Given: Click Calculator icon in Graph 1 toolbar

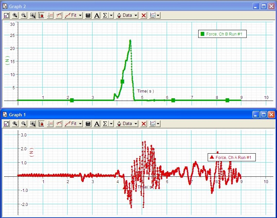Looking at the screenshot, I should tap(88, 124).
